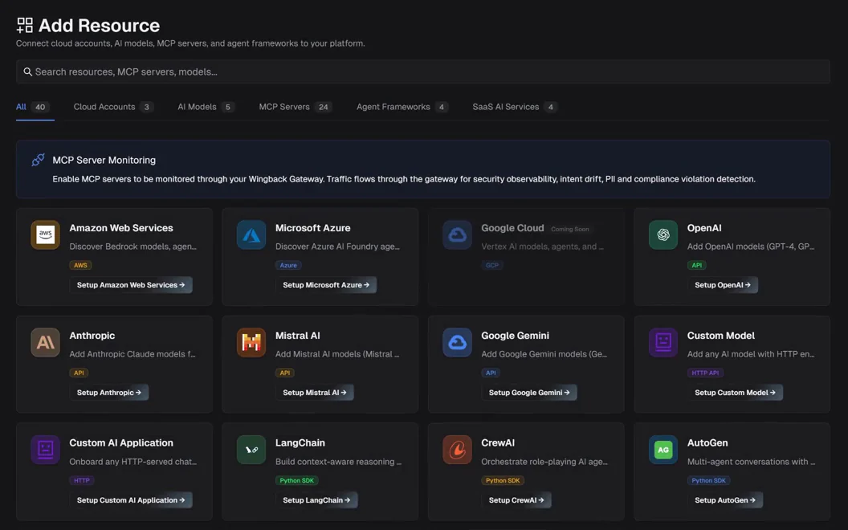Click the Microsoft Azure logo icon
The width and height of the screenshot is (848, 530).
point(251,234)
